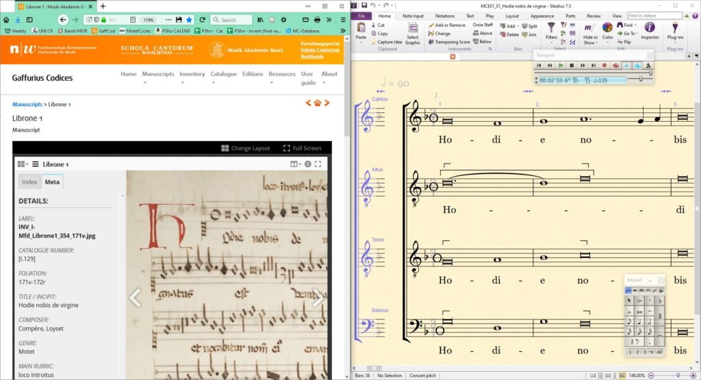Select the Index tab in the viewer

coord(29,182)
